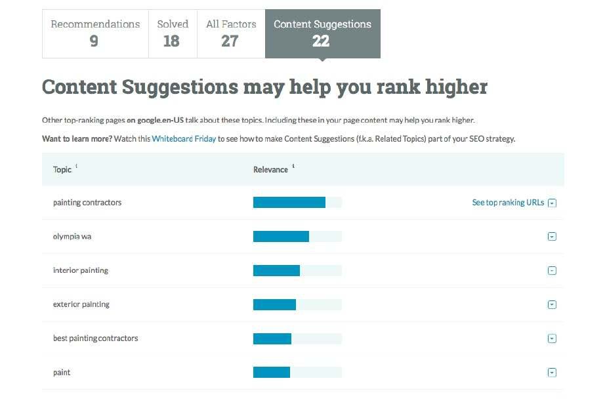The image size is (605, 408).
Task: Click the info icon next to Relevance
Action: click(x=293, y=167)
